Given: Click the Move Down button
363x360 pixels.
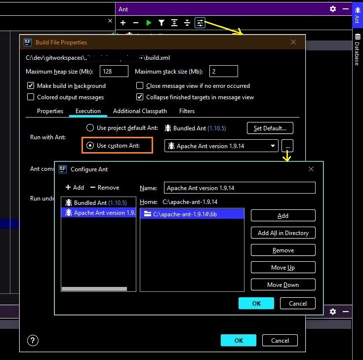Looking at the screenshot, I should pyautogui.click(x=283, y=284).
